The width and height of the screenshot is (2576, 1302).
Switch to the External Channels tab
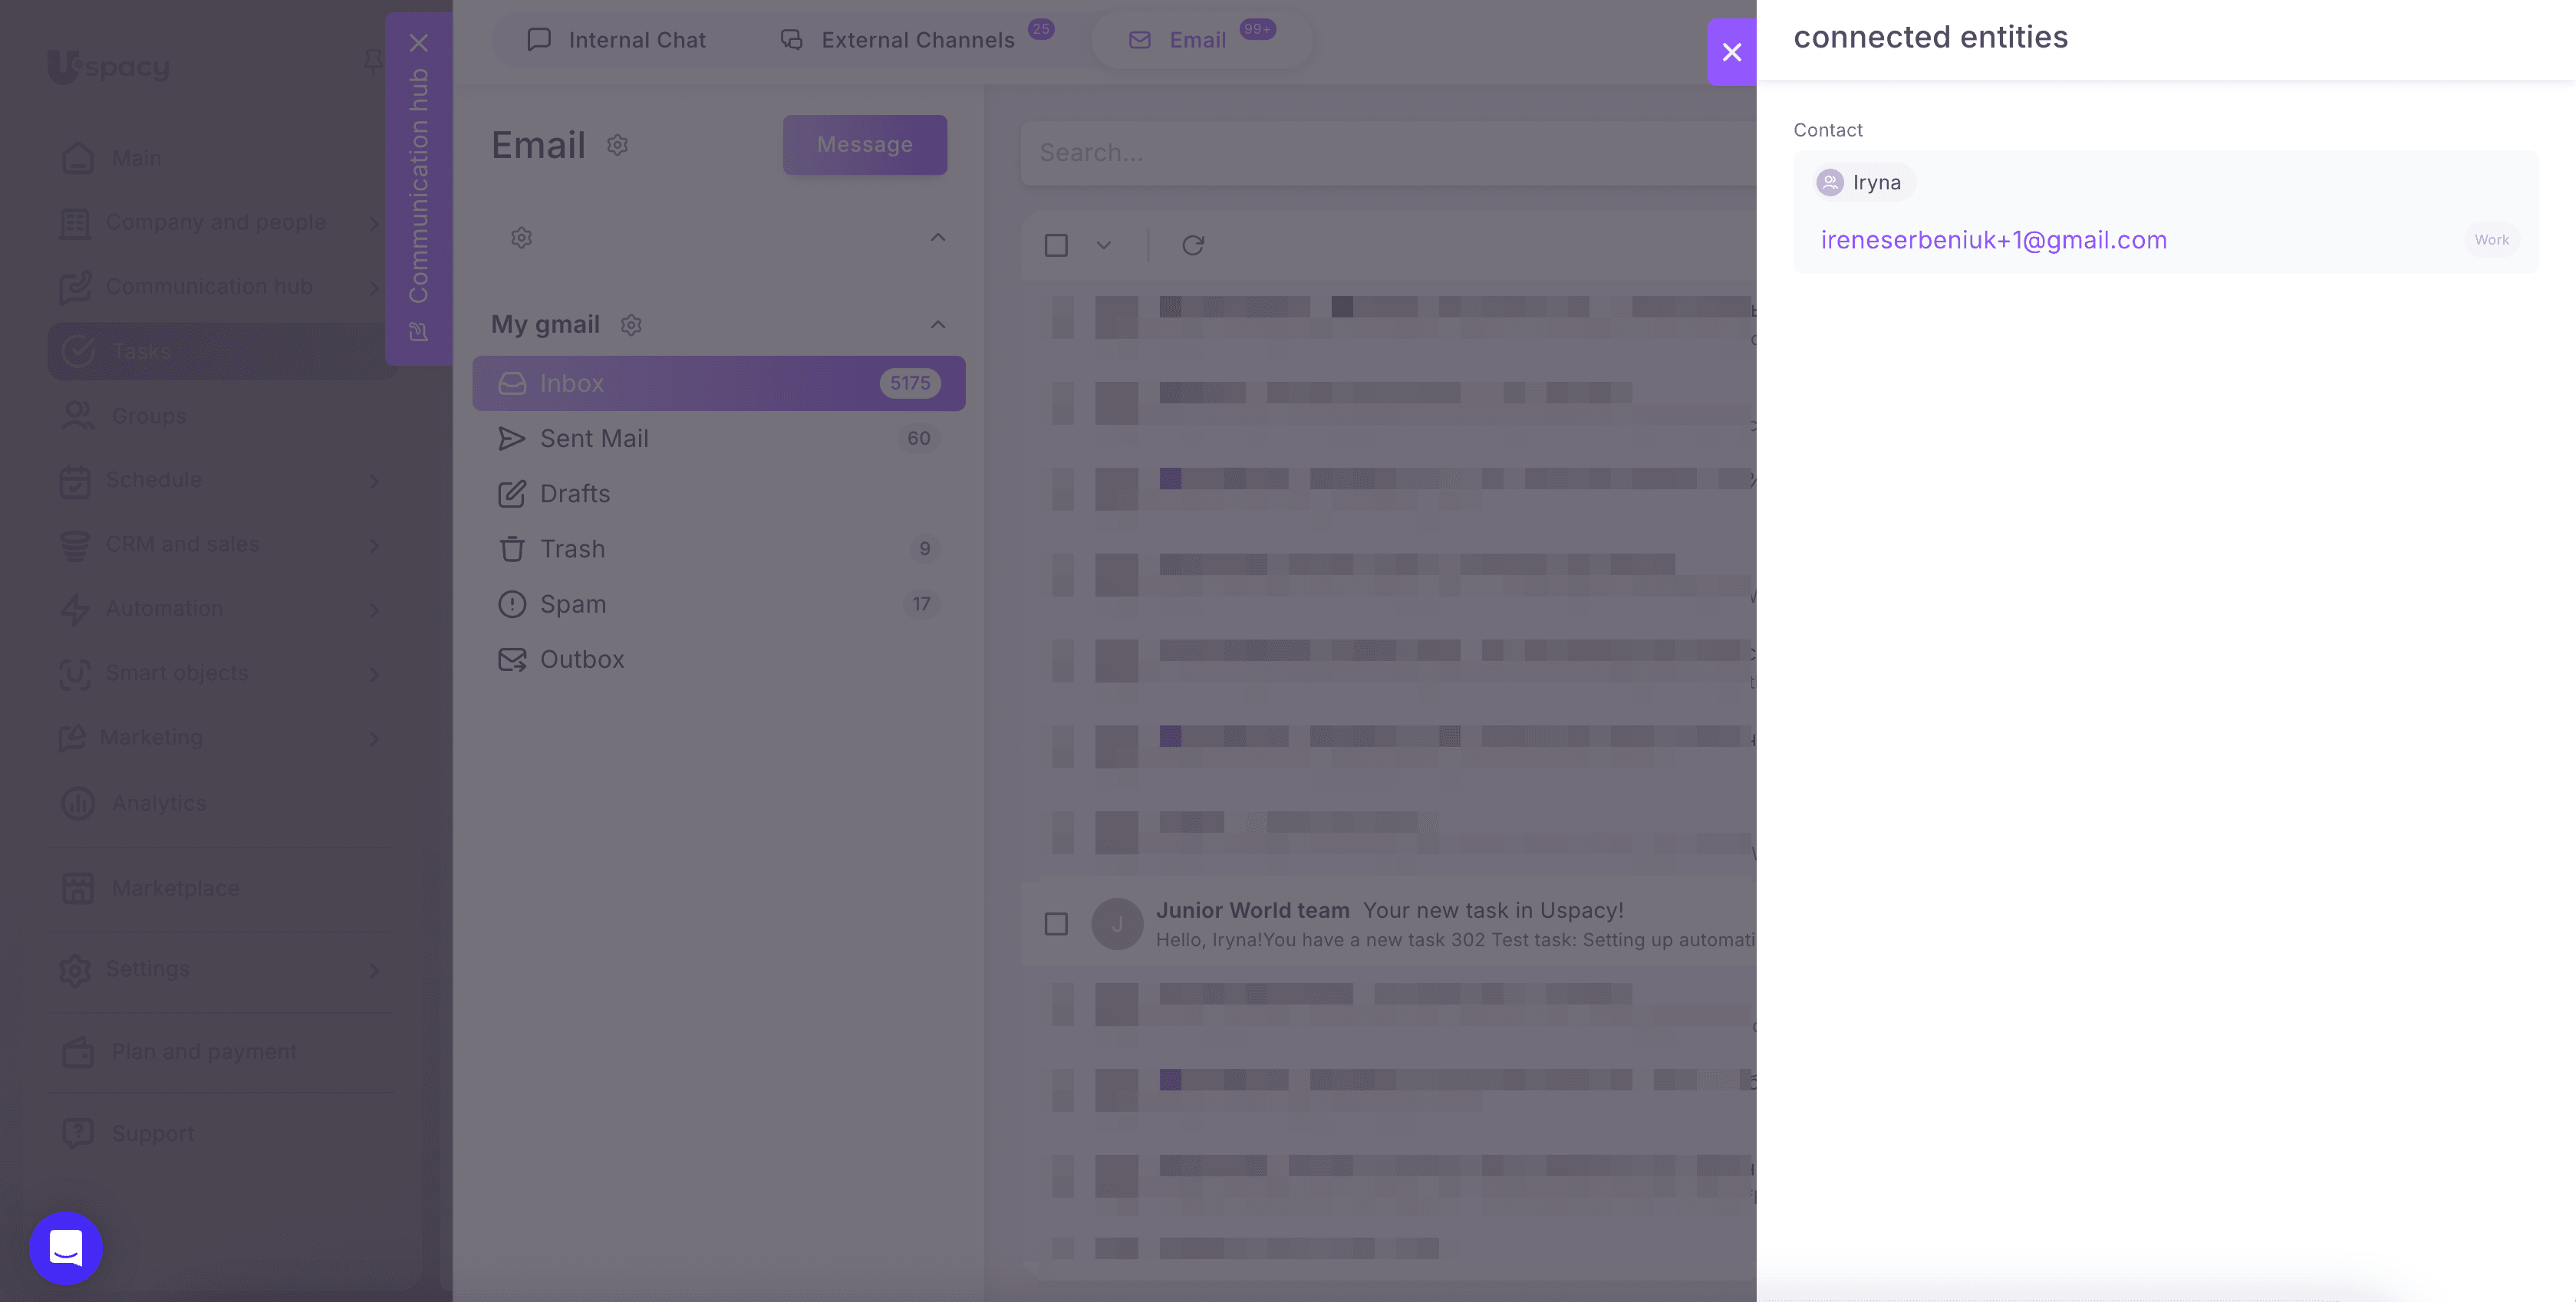point(917,40)
